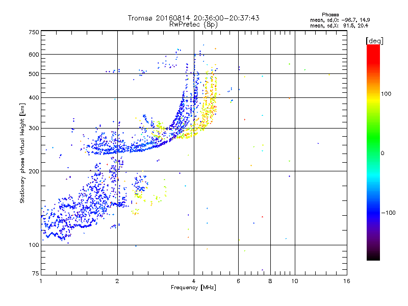The image size is (408, 306).
Task: Click the x-axis tick label '2'
Action: [117, 281]
